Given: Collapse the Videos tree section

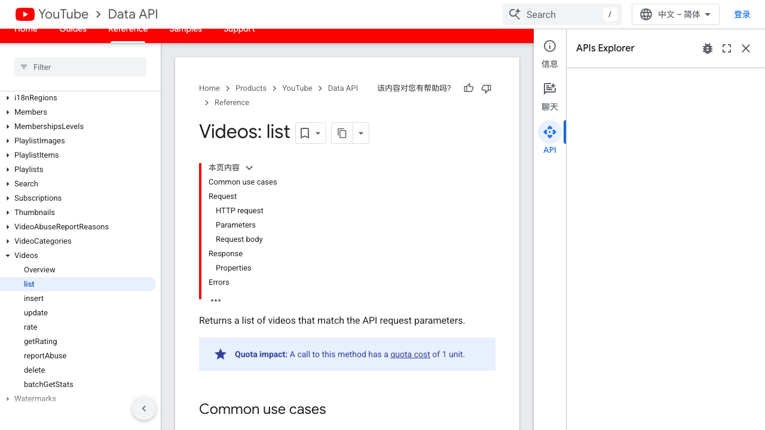Looking at the screenshot, I should coord(8,256).
